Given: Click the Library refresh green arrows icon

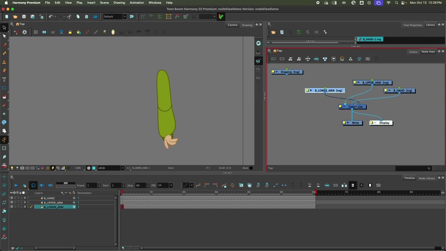Looking at the screenshot, I should click(299, 32).
